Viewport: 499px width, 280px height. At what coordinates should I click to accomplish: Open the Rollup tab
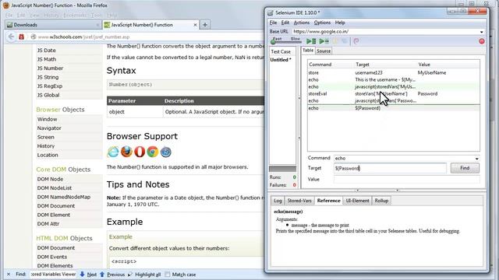tap(381, 201)
